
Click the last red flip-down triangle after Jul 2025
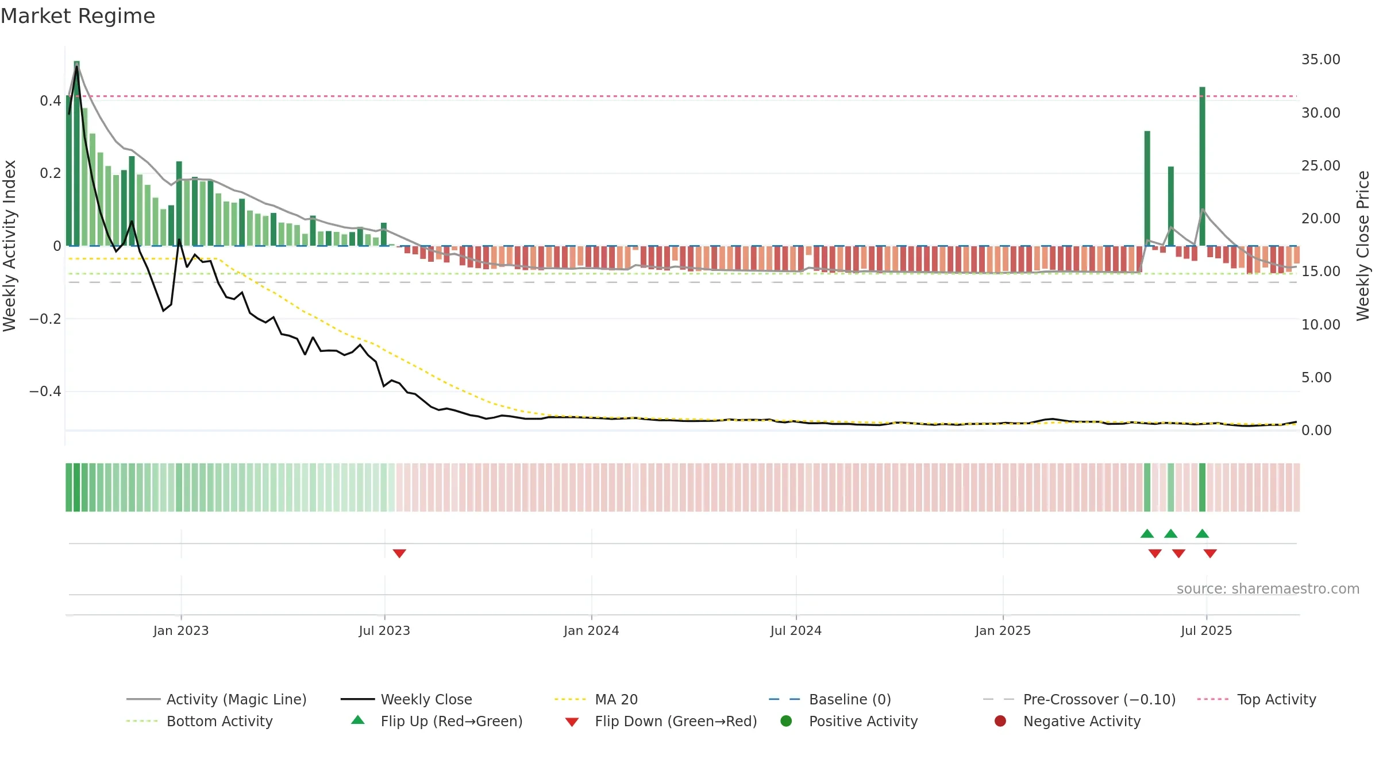(x=1210, y=553)
